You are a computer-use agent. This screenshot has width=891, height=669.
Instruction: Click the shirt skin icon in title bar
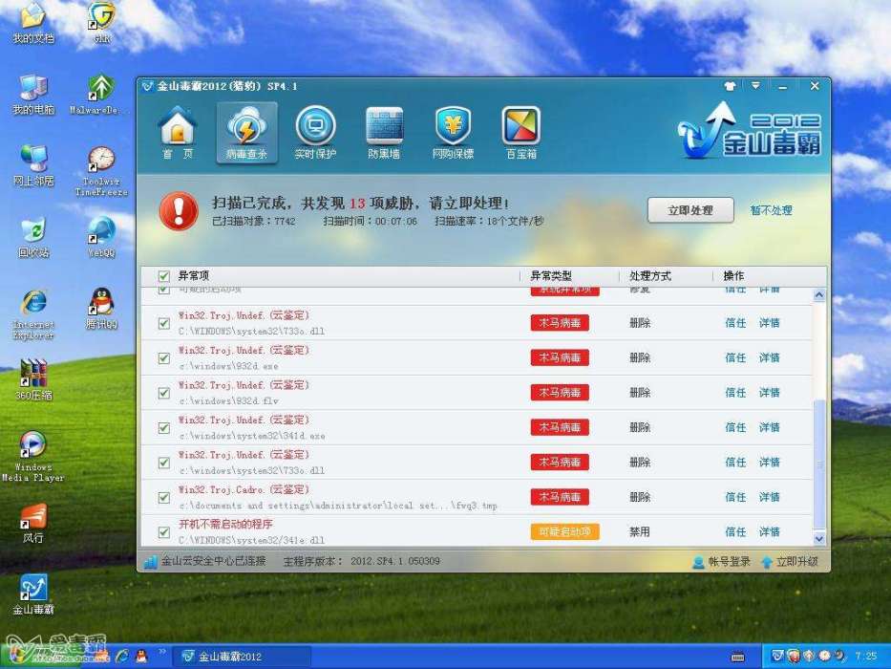click(731, 86)
